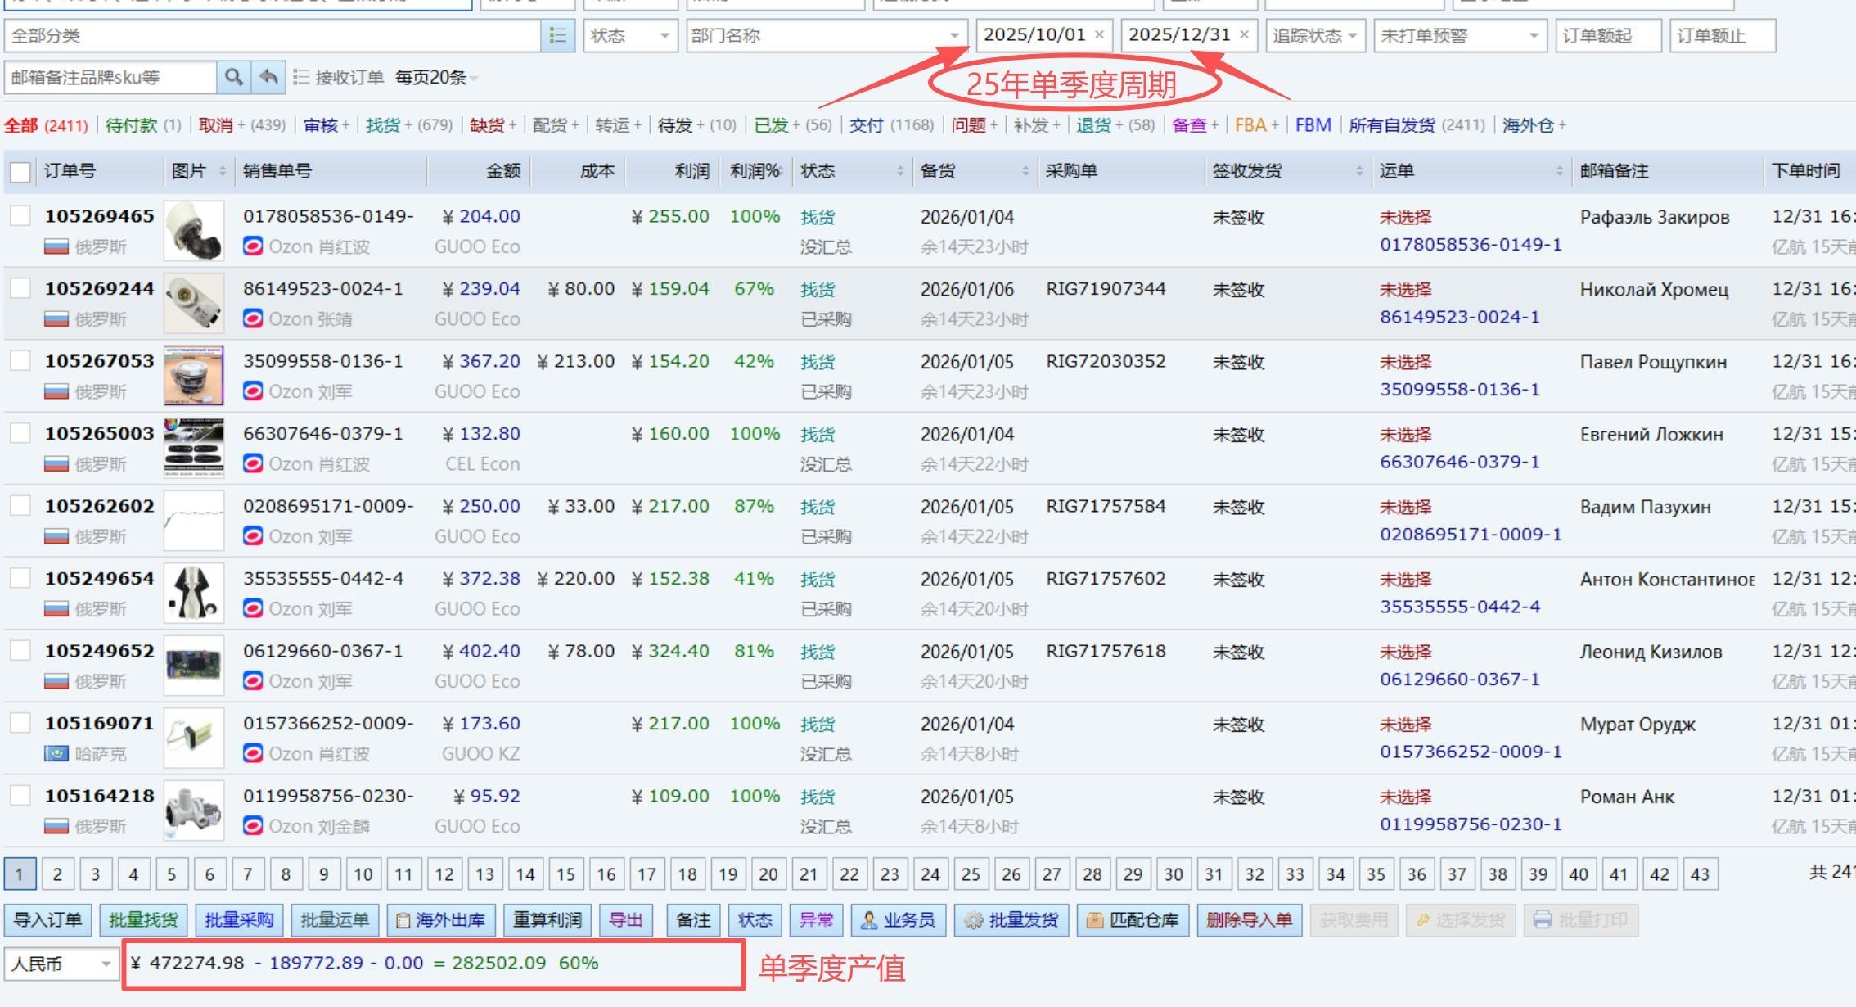This screenshot has width=1856, height=1007.
Task: Click the 接收订单 list icon
Action: tap(300, 78)
